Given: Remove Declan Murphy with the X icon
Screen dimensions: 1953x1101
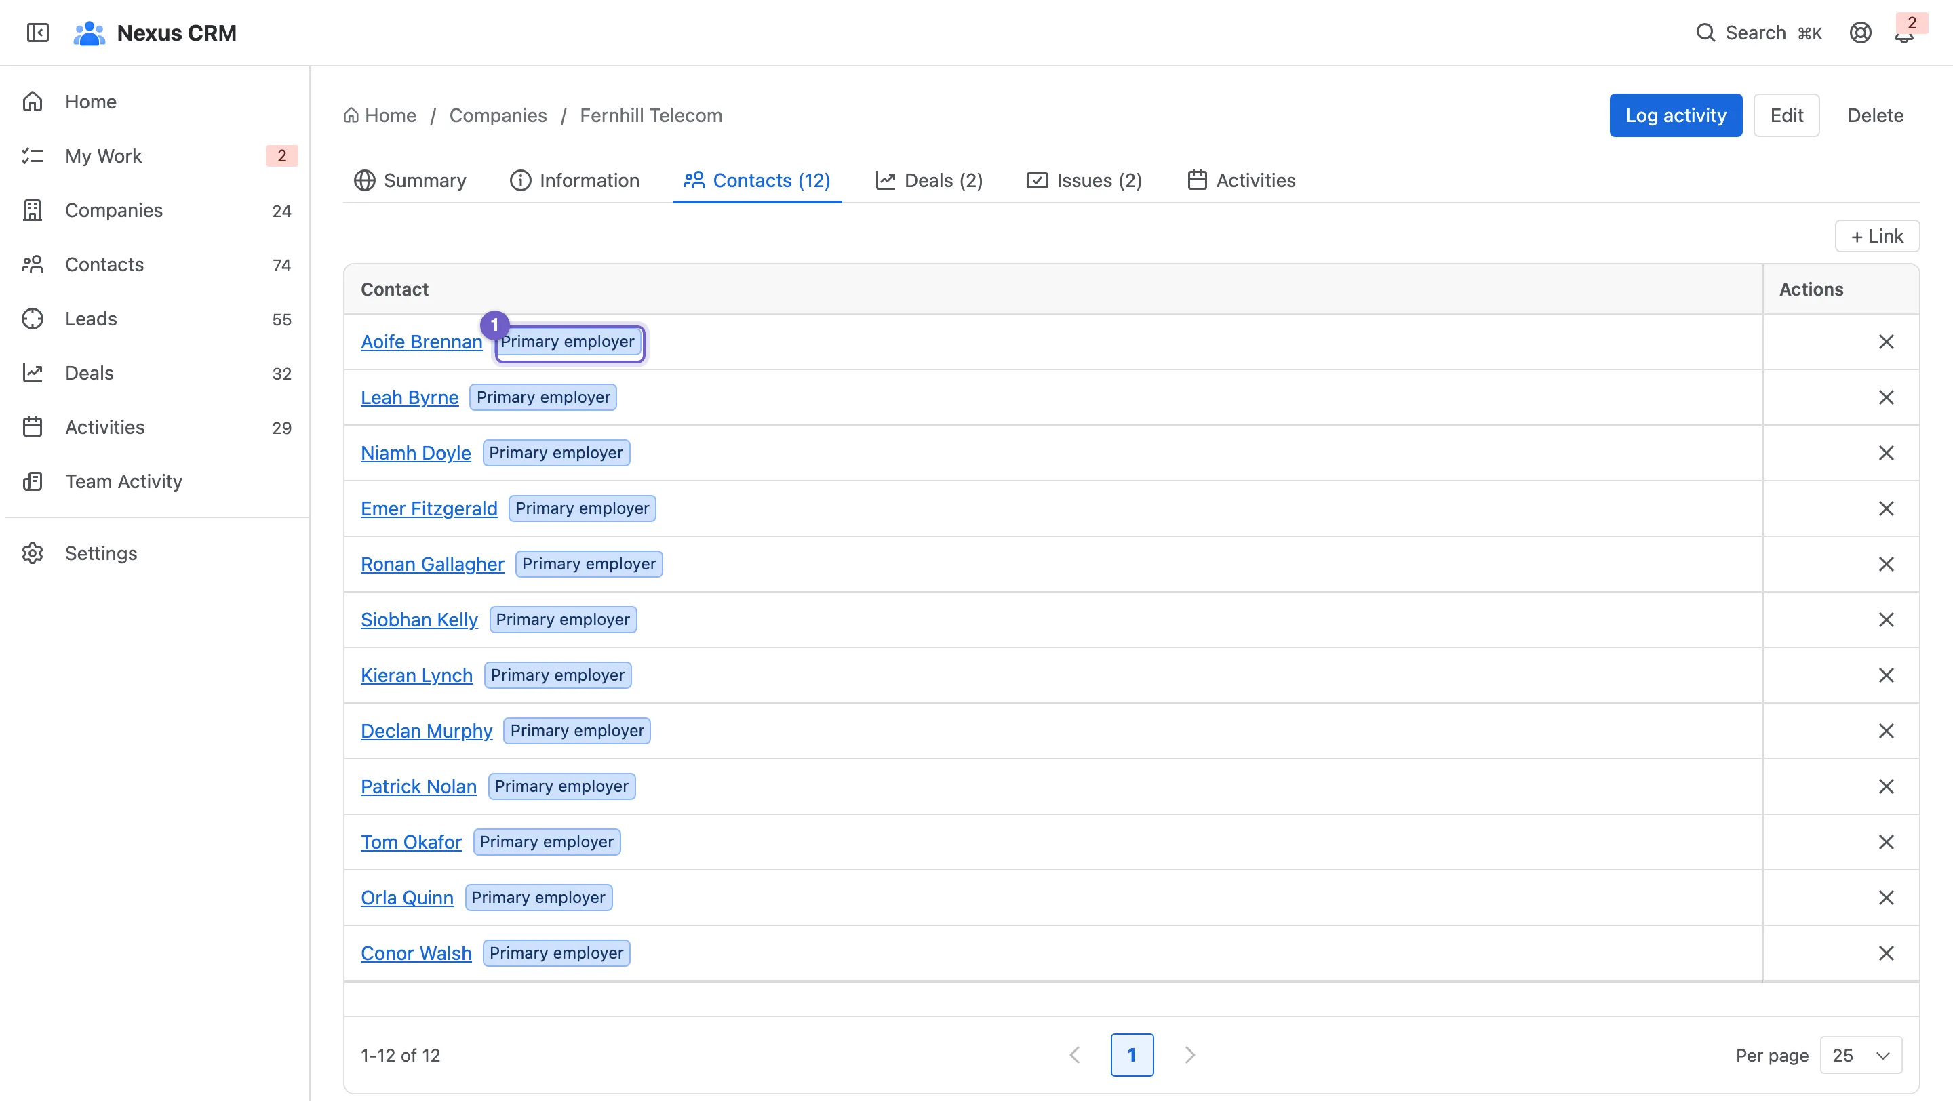Looking at the screenshot, I should (1887, 730).
